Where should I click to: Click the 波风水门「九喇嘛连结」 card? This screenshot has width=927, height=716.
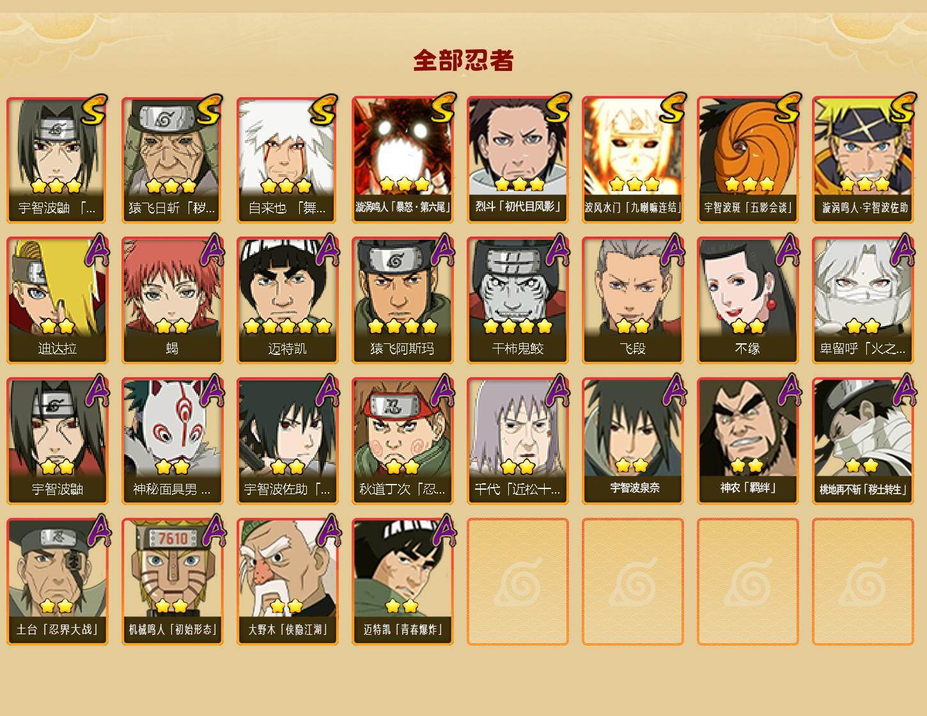pos(633,160)
